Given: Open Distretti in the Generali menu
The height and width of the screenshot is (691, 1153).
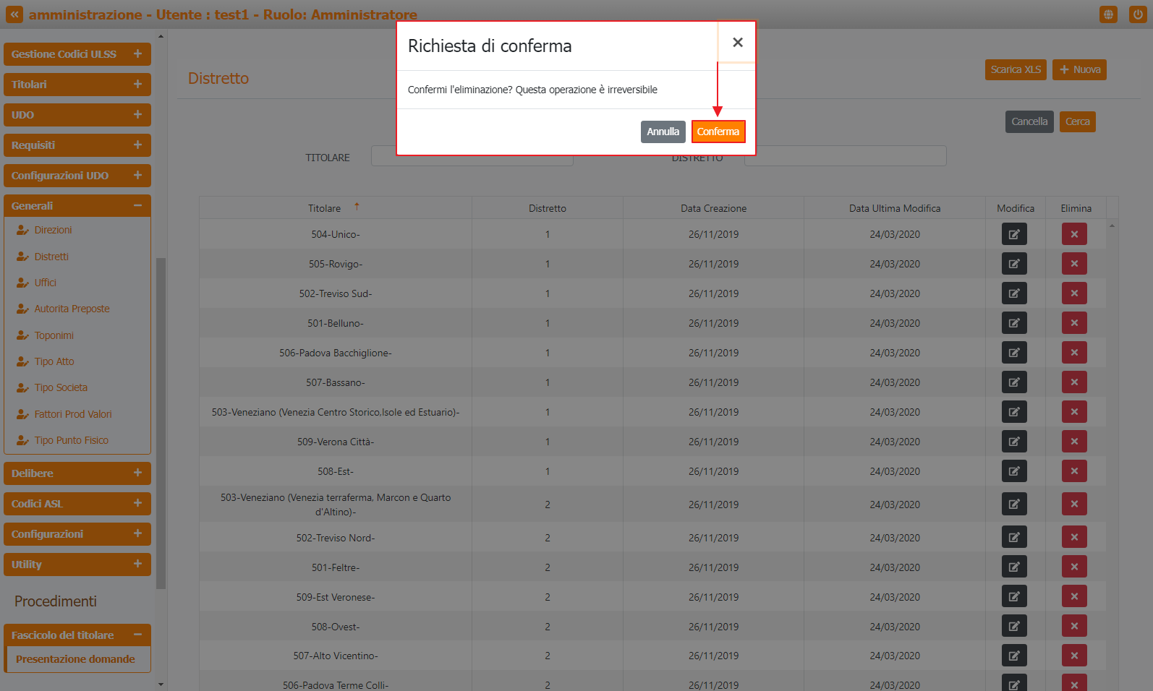Looking at the screenshot, I should pyautogui.click(x=51, y=257).
